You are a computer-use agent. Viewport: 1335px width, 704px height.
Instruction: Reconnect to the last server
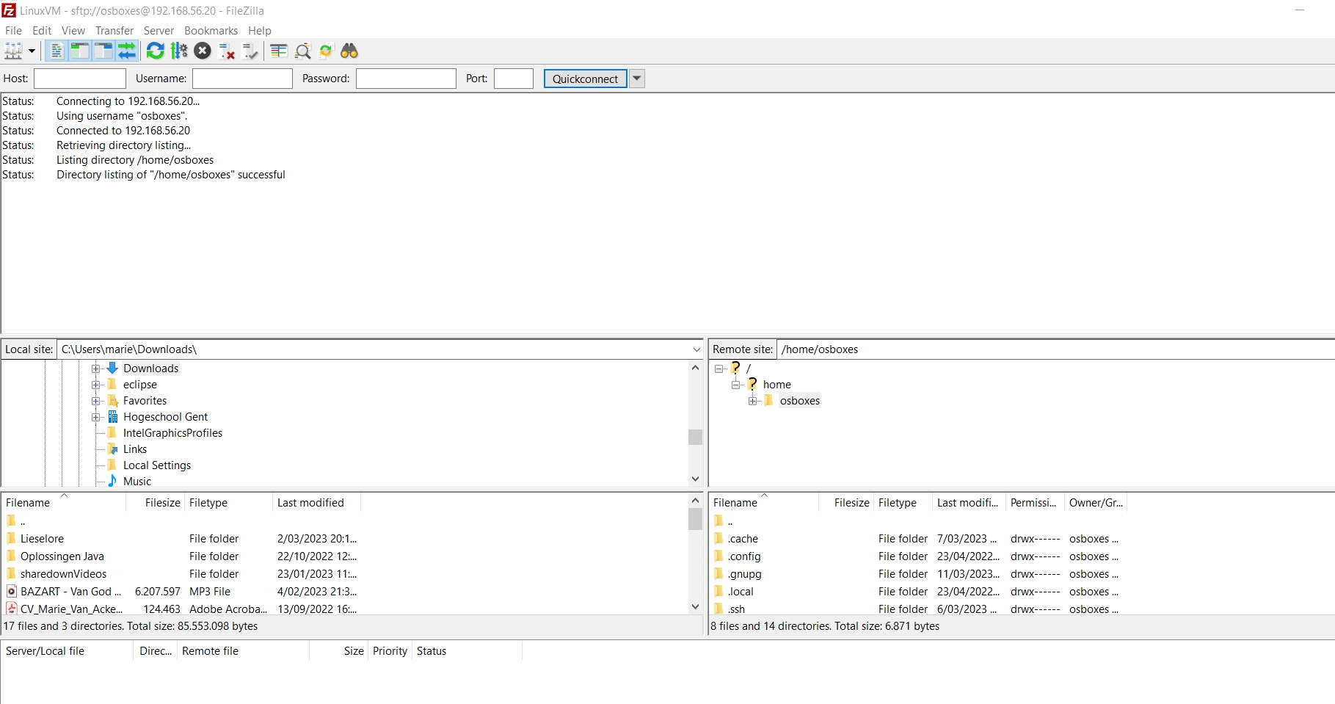point(250,51)
